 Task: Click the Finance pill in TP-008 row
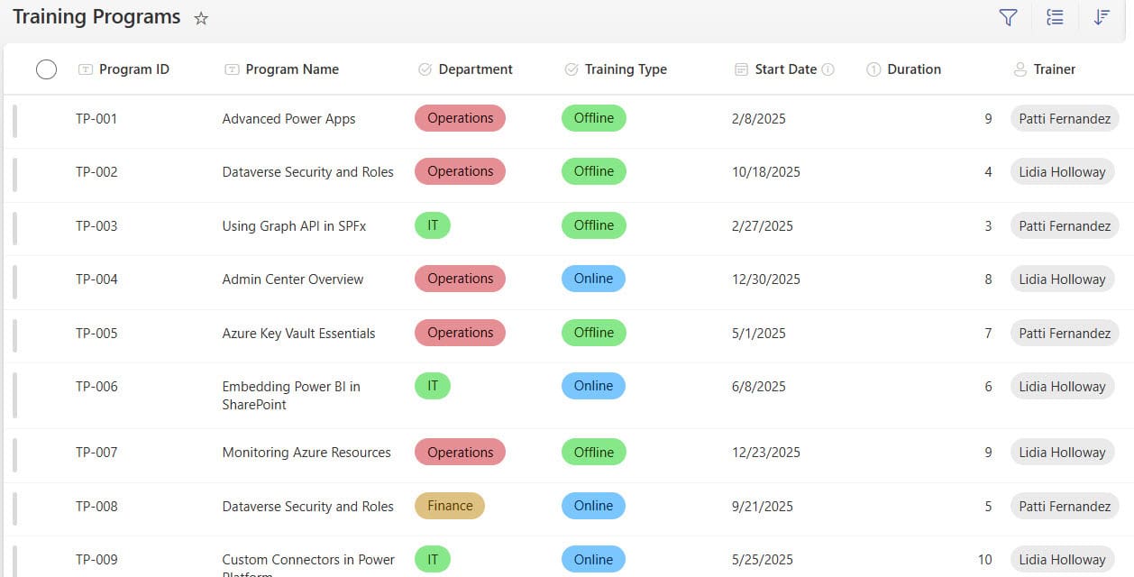tap(450, 506)
